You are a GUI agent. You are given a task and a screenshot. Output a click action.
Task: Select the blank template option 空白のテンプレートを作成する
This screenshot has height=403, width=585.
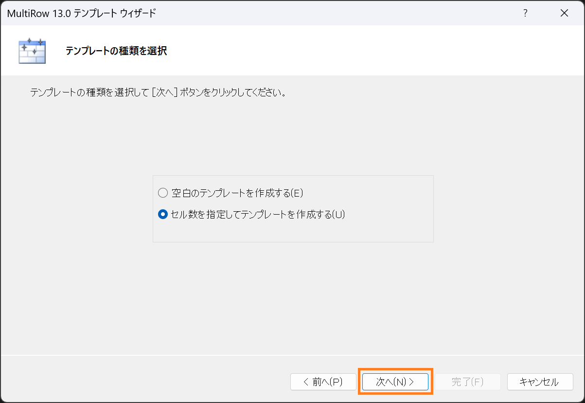231,193
